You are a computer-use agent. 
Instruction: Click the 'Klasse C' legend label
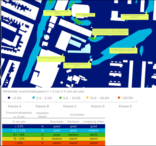coord(70,106)
